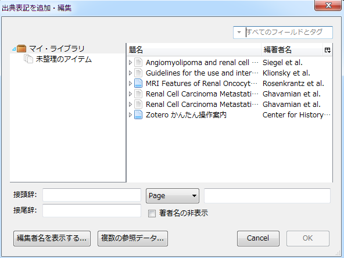The height and width of the screenshot is (258, 344).
Task: Expand the Zotero かんたん操作案内 entry
Action: (x=130, y=114)
